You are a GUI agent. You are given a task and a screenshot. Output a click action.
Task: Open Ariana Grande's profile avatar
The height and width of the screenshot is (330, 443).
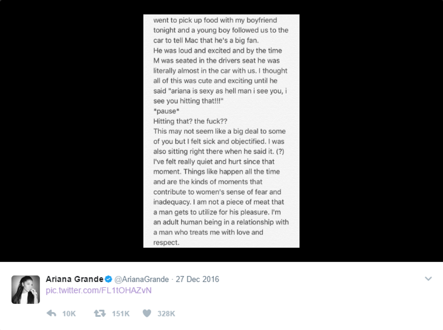25,289
